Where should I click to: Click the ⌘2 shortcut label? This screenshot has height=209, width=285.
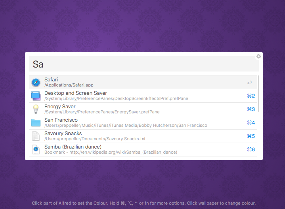251,96
